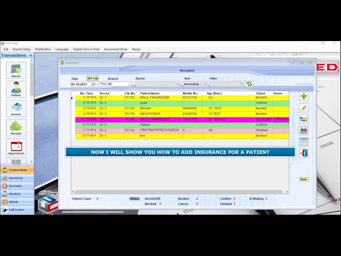The height and width of the screenshot is (256, 341).
Task: Select the NEW PATIENT appointment row
Action: (182, 114)
